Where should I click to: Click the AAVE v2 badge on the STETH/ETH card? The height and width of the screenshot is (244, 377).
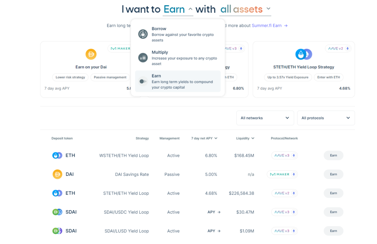click(338, 48)
